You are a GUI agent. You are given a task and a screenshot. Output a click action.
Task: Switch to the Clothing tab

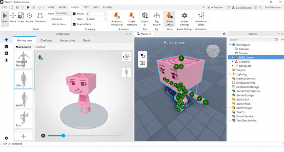tap(46, 40)
